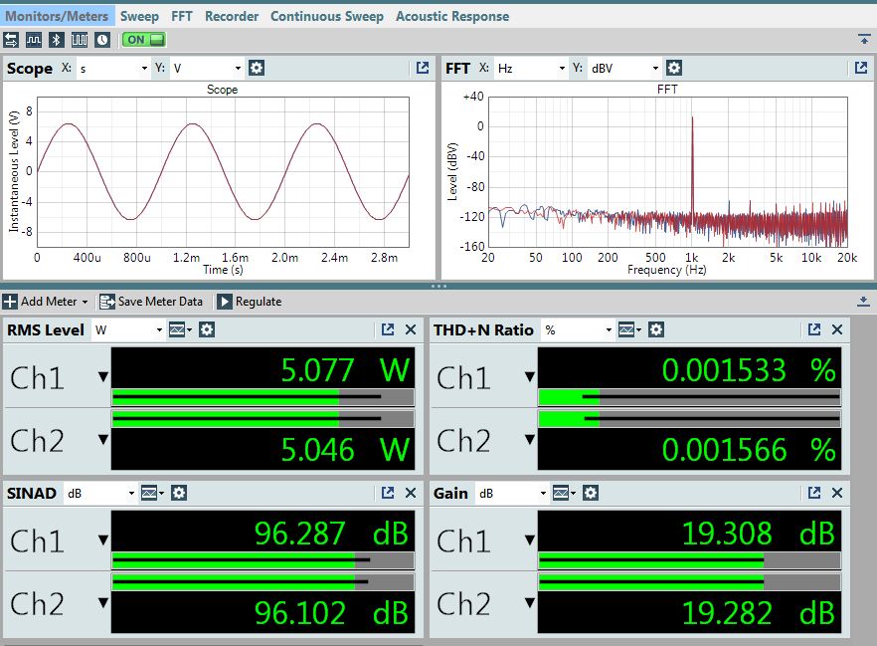The image size is (877, 646).
Task: Close the THD+N Ratio meter
Action: pos(837,329)
